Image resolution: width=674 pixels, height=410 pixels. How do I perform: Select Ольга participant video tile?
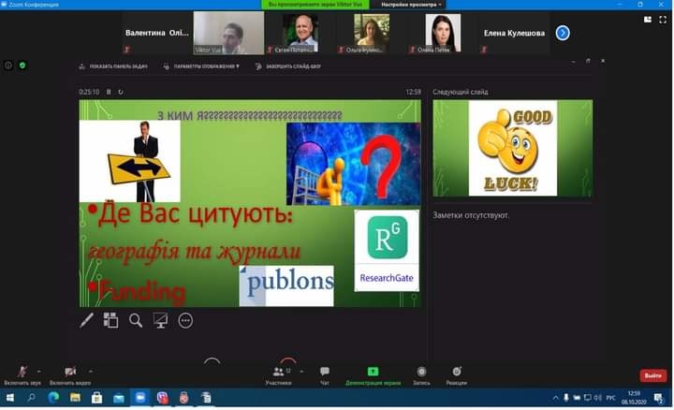tap(372, 33)
